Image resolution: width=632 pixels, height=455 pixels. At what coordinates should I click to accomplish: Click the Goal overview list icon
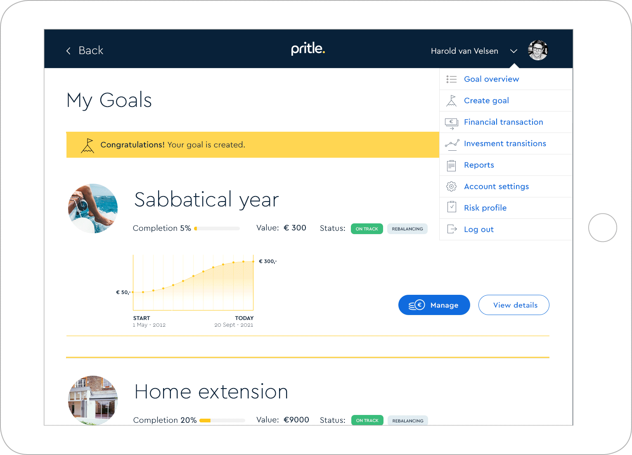(451, 79)
